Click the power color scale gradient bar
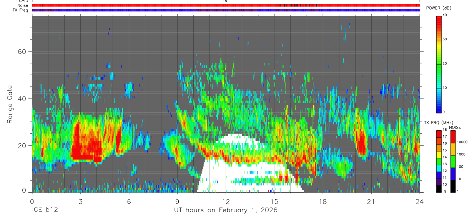Screen dimensions: 472x218 [439, 64]
